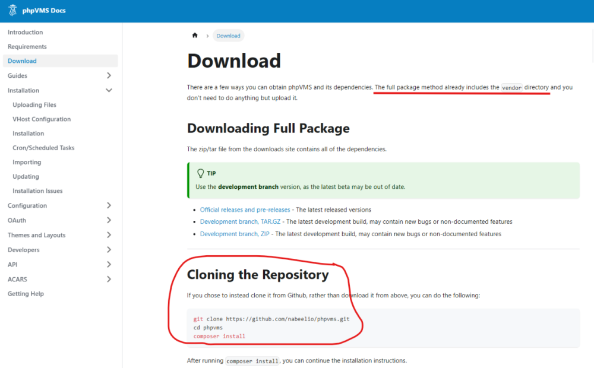Open the Introduction page
Viewport: 594px width, 368px height.
(x=26, y=32)
